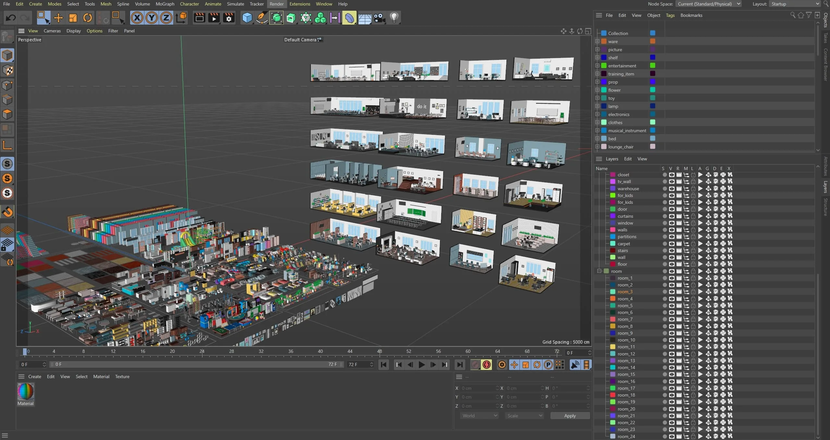Viewport: 830px width, 440px height.
Task: Click the Apply button
Action: tap(570, 416)
